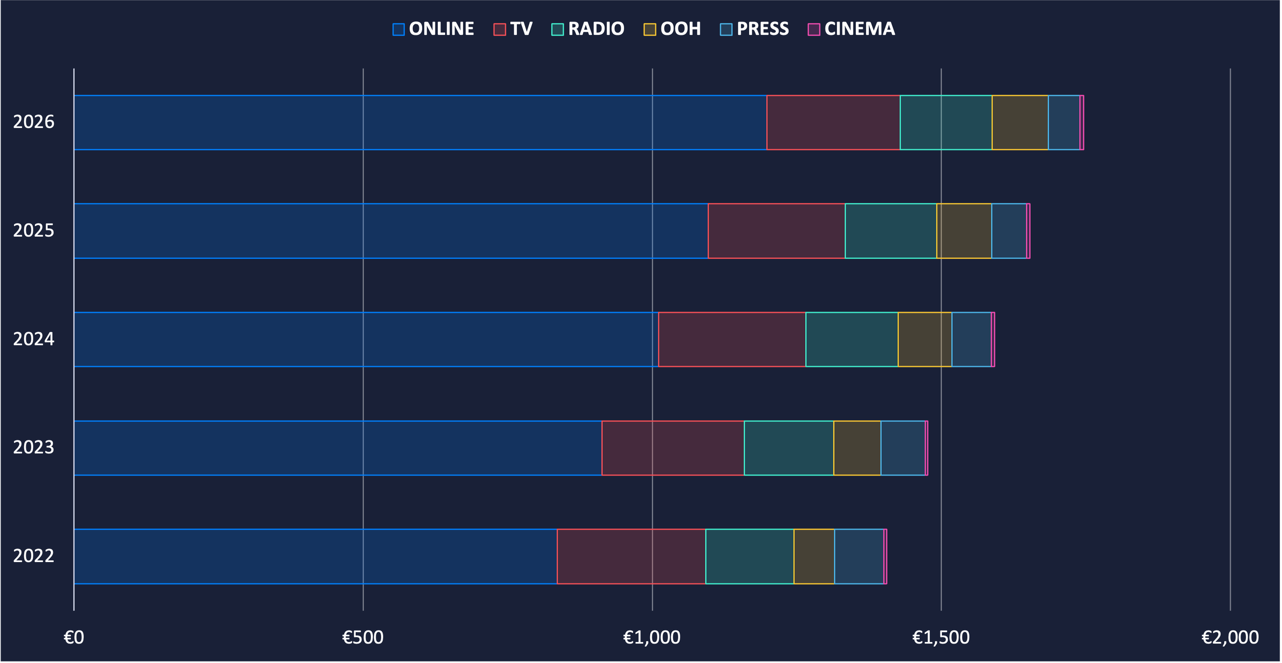Click the RADIO legend color box
1282x663 pixels.
(x=557, y=29)
